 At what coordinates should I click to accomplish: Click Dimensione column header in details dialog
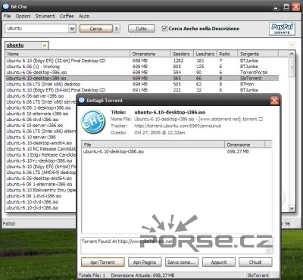(245, 145)
